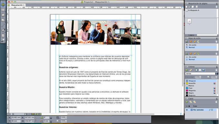The image size is (219, 124).
Task: Select the Picture Content tool
Action: [x=3, y=15]
